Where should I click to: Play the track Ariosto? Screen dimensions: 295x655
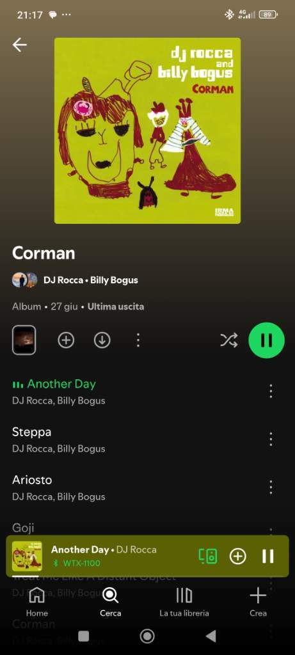[134, 487]
